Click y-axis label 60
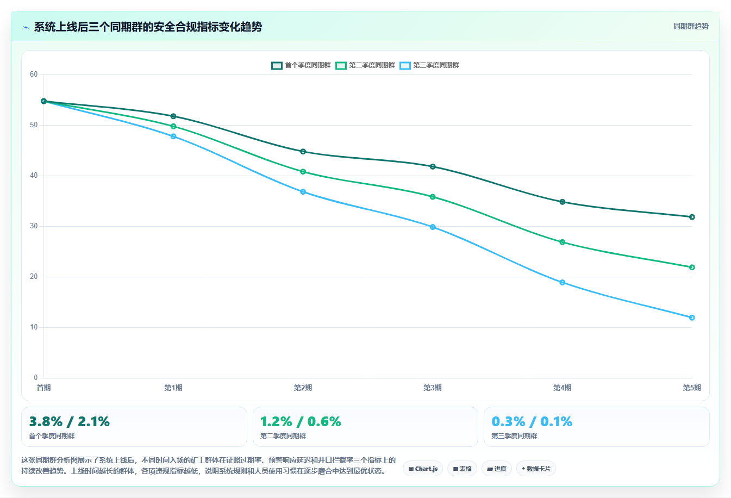The height and width of the screenshot is (498, 731). (x=34, y=74)
